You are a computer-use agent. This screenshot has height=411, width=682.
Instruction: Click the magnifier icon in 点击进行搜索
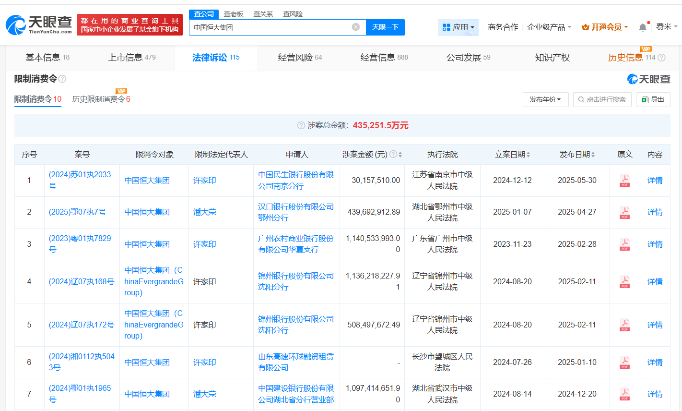pyautogui.click(x=581, y=99)
